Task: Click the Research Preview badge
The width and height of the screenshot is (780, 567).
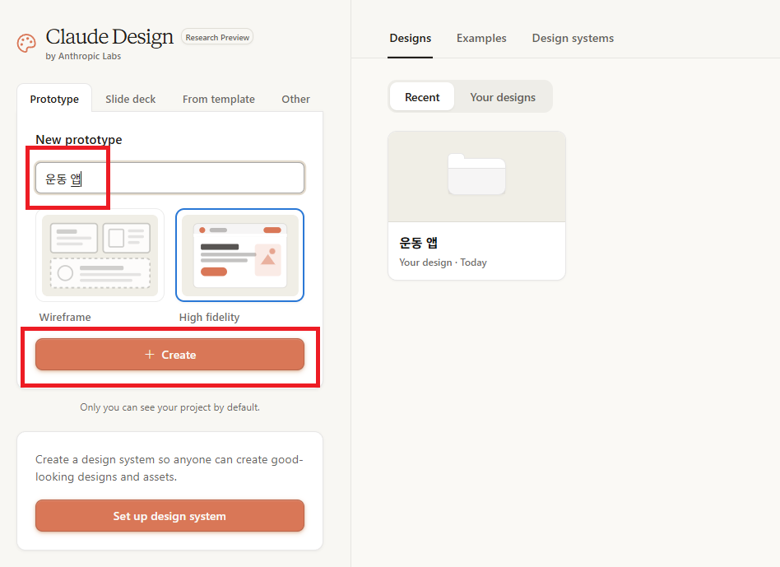Action: (x=217, y=37)
